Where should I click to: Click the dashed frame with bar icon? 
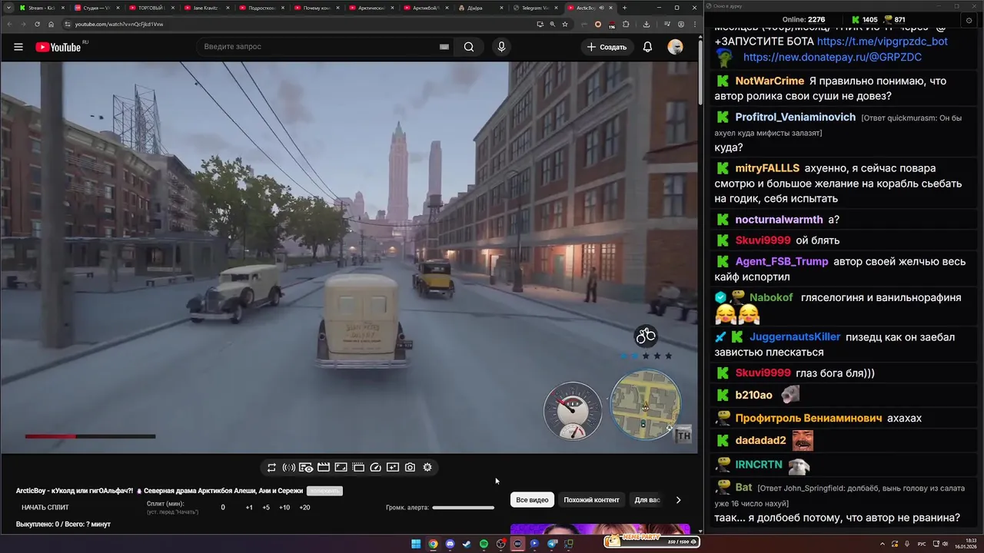click(358, 467)
